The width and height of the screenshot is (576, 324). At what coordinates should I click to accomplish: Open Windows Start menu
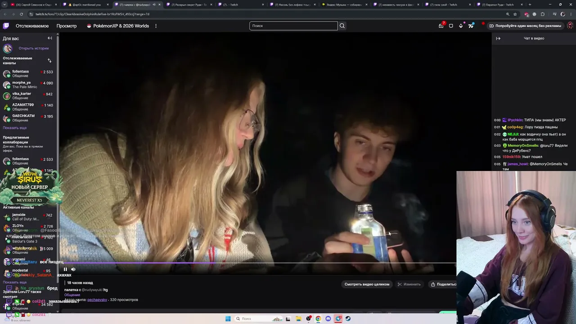pos(228,319)
